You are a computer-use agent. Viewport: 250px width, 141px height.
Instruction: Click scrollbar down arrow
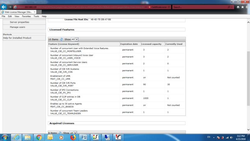click(x=248, y=130)
